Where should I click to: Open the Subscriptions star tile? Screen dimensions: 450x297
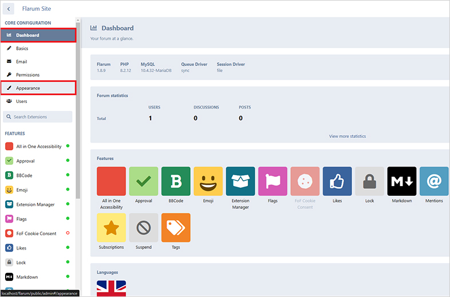(111, 228)
